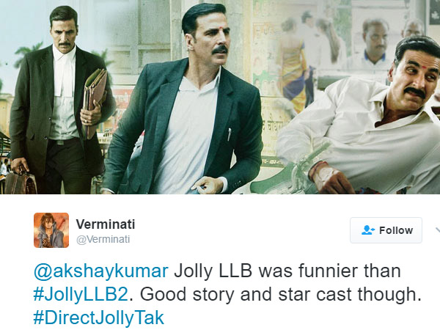Click the brown briefcase in the left poster
Screen dimensions: 440x330
[21, 183]
